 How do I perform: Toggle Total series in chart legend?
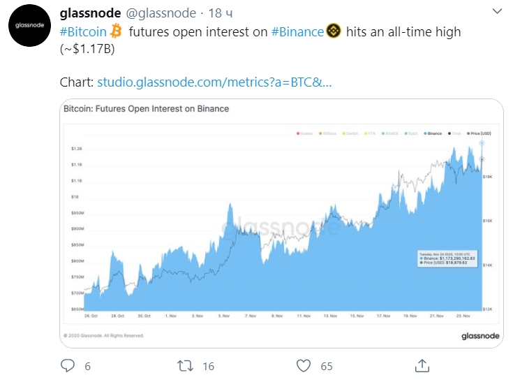point(454,133)
